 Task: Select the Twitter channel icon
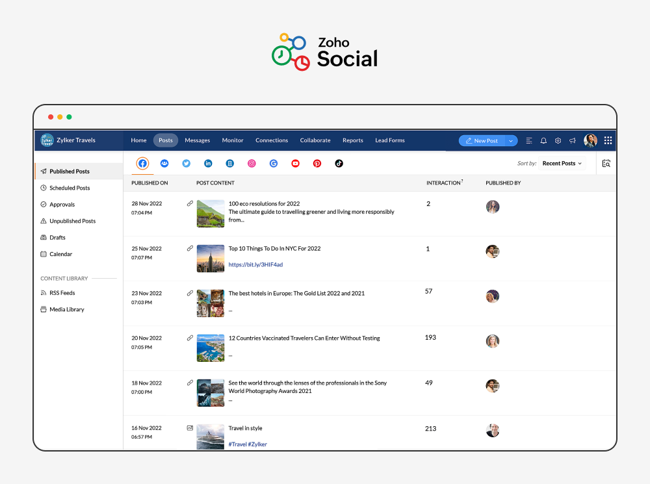[186, 163]
